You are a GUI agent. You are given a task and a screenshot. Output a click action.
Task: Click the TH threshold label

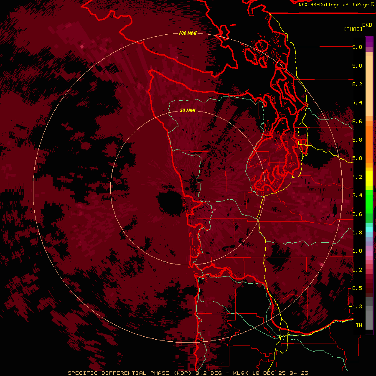tap(359, 325)
